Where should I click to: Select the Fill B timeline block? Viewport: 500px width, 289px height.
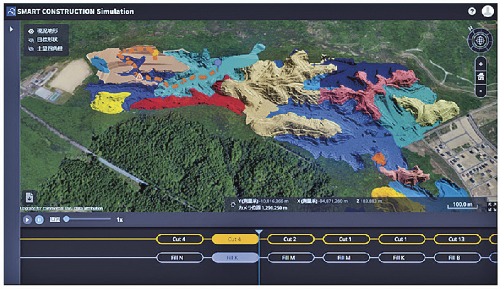(x=457, y=257)
